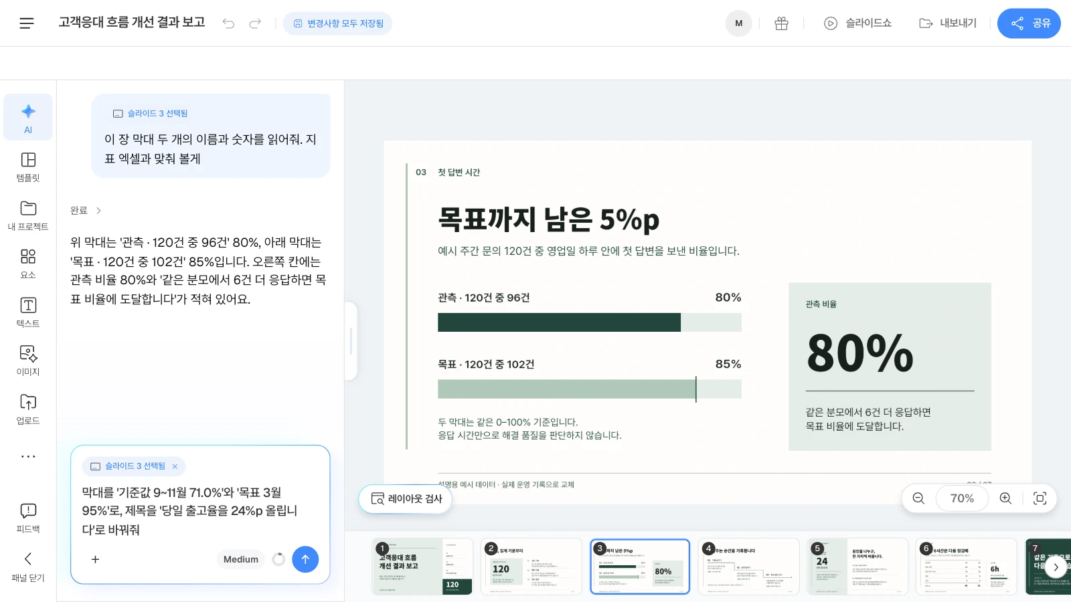Zoom out the slide canvas
Image resolution: width=1071 pixels, height=602 pixels.
point(918,498)
